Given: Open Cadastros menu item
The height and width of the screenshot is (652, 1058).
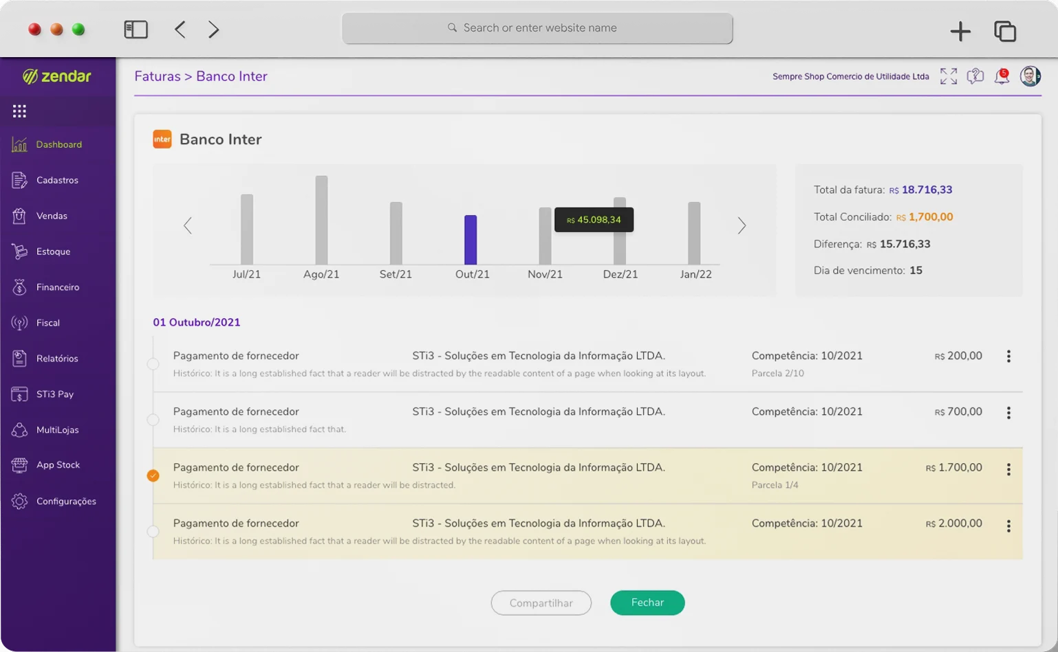Looking at the screenshot, I should coord(58,180).
